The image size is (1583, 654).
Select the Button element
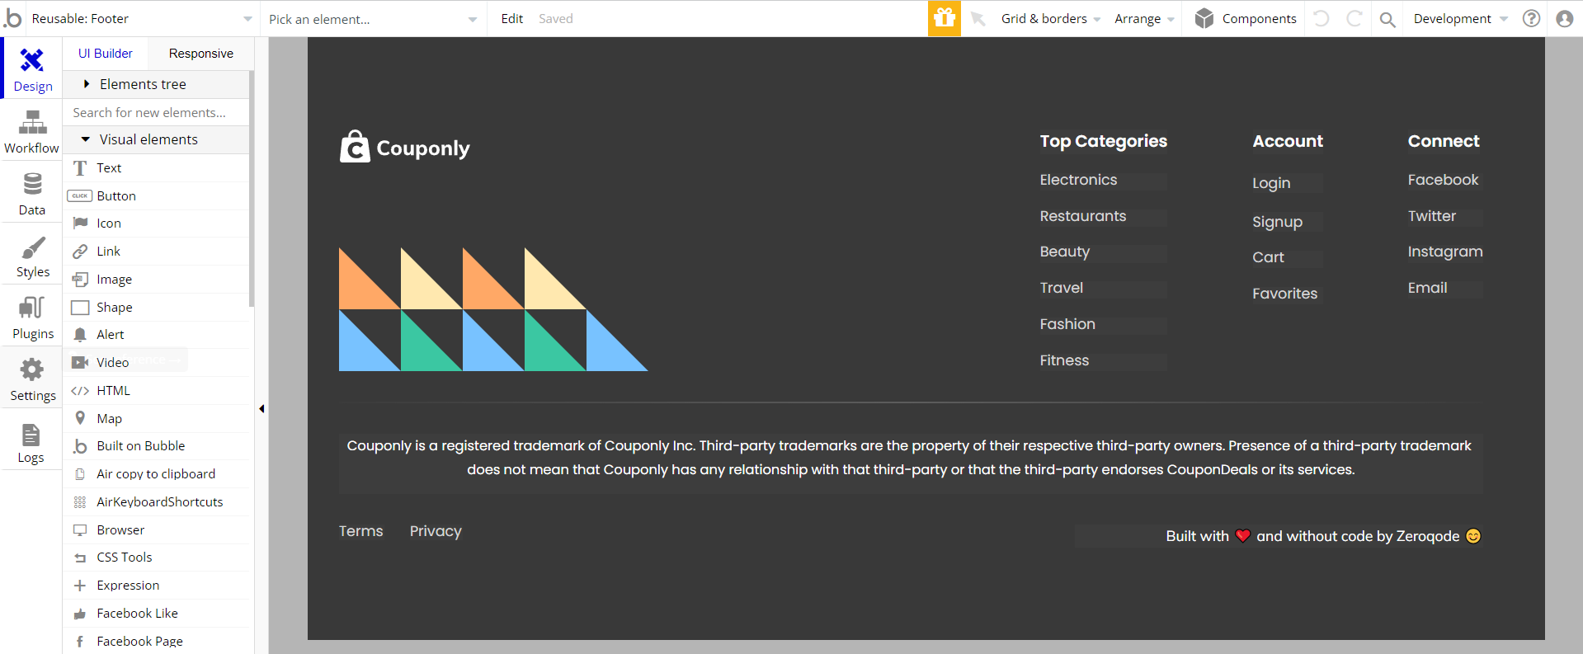click(155, 195)
